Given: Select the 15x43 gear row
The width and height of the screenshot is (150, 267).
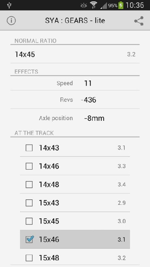Looking at the screenshot, I should 75,203.
